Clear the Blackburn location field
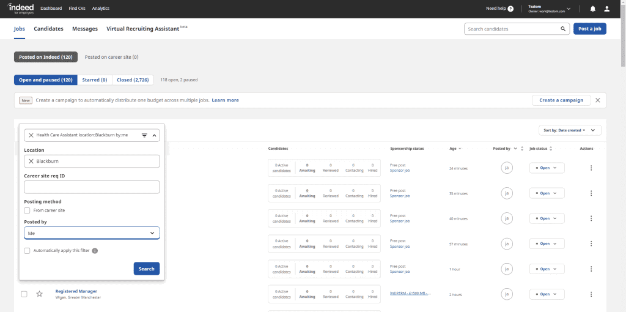 (31, 161)
